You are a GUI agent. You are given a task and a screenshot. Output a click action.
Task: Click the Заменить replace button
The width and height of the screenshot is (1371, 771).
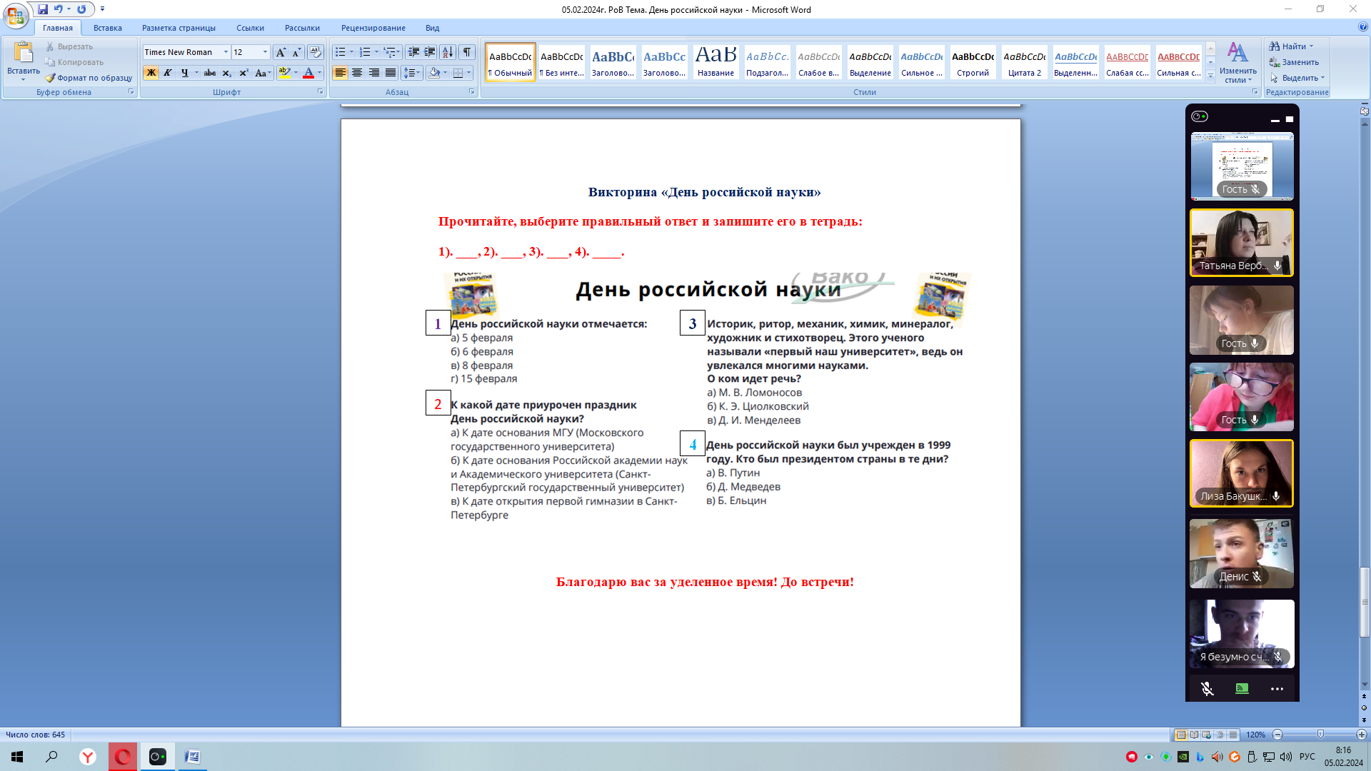coord(1294,62)
